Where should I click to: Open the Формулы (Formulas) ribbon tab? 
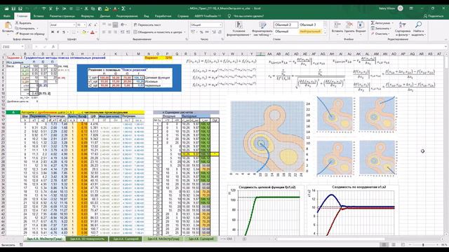point(87,16)
